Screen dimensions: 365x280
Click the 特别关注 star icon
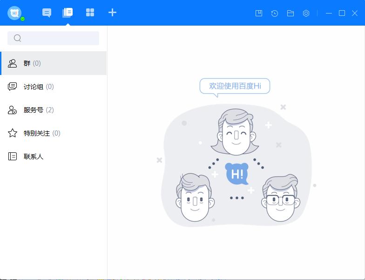point(12,133)
